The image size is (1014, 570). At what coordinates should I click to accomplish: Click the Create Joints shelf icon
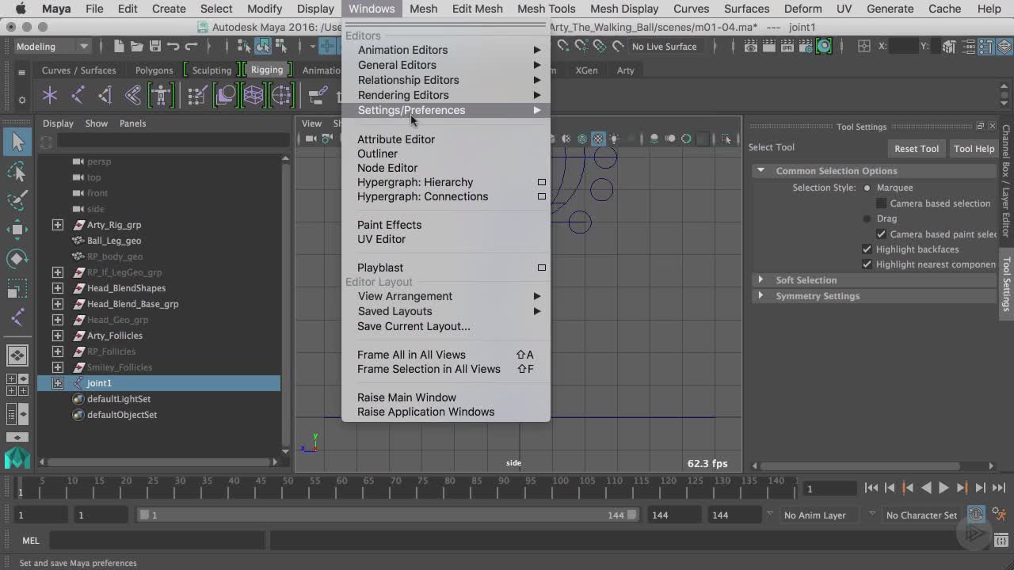(x=78, y=96)
